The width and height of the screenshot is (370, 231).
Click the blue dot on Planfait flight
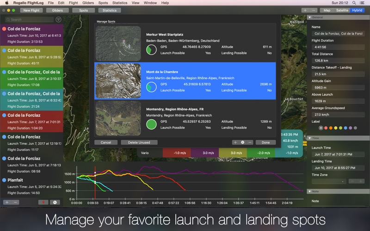[x=4, y=180]
